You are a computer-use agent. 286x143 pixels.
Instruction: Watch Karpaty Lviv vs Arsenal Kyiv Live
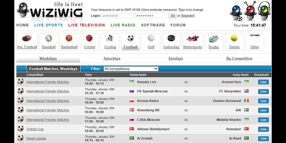(263, 82)
